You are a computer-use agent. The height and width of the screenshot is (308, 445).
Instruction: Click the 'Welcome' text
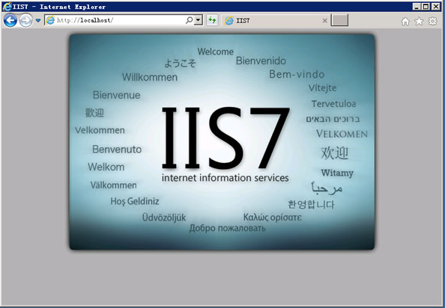(216, 52)
